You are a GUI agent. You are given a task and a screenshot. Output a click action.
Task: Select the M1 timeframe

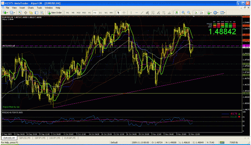coord(67,12)
